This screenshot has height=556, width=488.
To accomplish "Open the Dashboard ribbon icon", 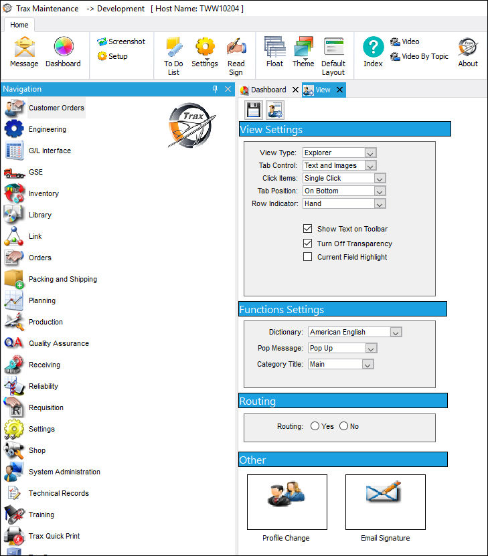I will tap(63, 52).
